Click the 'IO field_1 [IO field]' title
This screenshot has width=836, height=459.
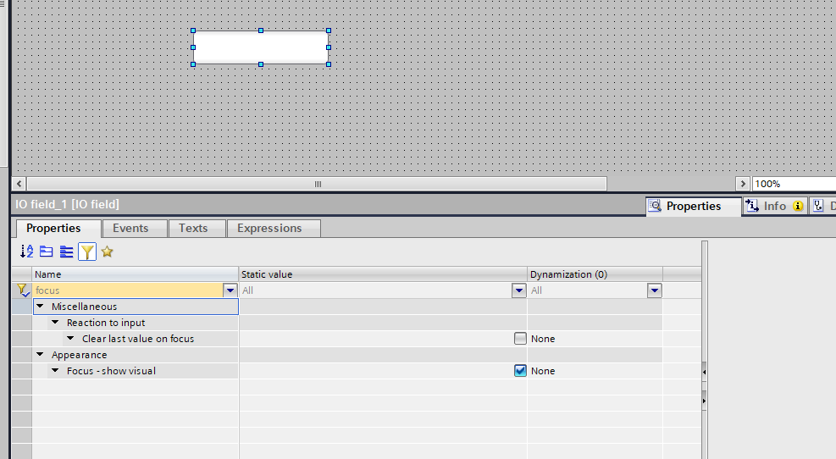67,204
